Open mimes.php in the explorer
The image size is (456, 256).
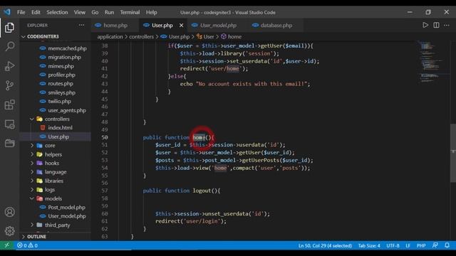coord(61,66)
